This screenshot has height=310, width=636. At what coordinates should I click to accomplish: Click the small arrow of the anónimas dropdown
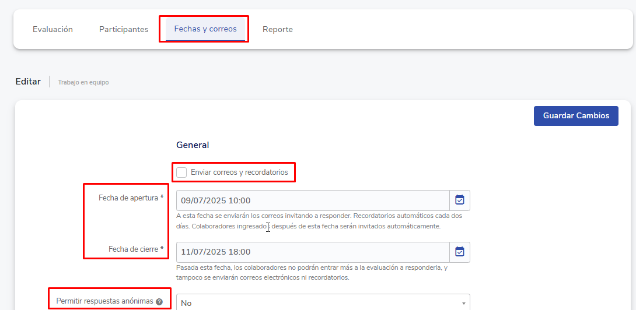pyautogui.click(x=463, y=303)
